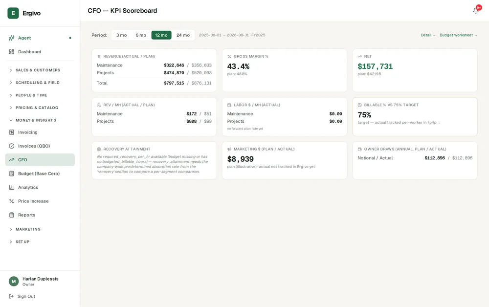This screenshot has width=489, height=307.
Task: Click the Ergivo logo icon
Action: pyautogui.click(x=13, y=13)
